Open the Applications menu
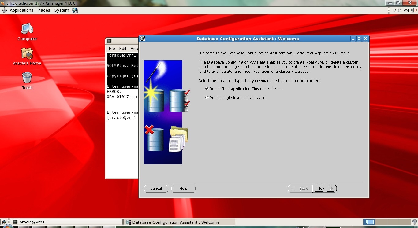 [21, 10]
